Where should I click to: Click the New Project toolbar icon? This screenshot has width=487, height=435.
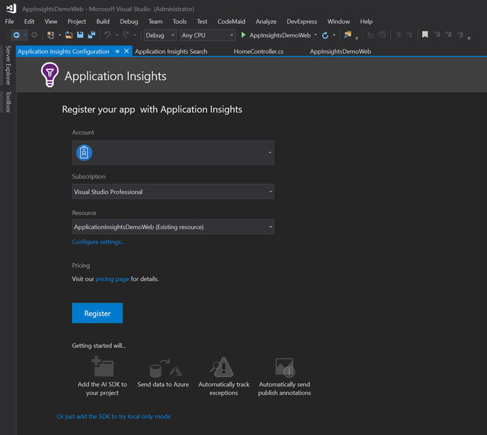[x=51, y=35]
